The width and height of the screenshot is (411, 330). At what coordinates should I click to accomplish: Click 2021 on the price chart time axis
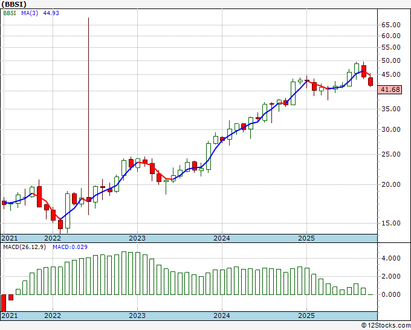(10, 238)
